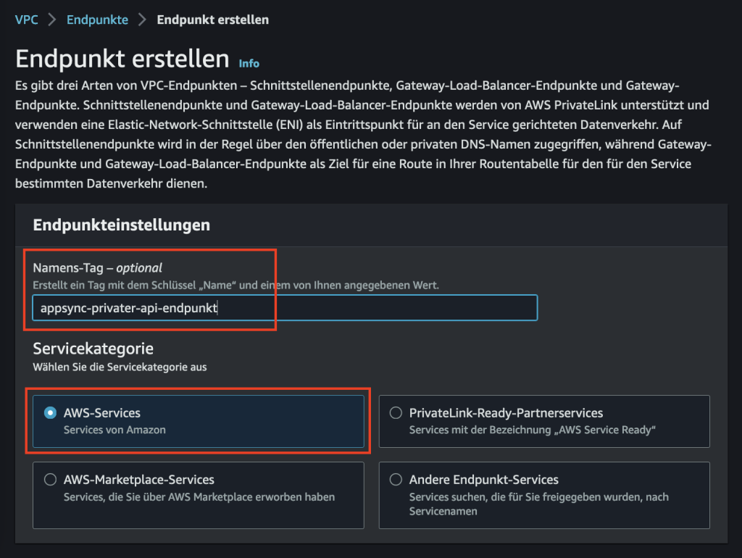Click the Endpunkteinstellungen section header
Viewport: 742px width, 558px height.
point(120,225)
